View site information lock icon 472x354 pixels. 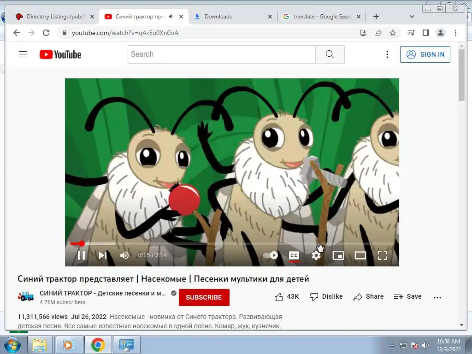click(x=64, y=33)
